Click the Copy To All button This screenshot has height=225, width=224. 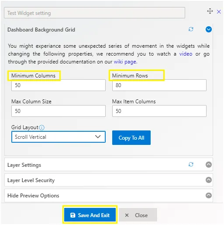point(131,137)
